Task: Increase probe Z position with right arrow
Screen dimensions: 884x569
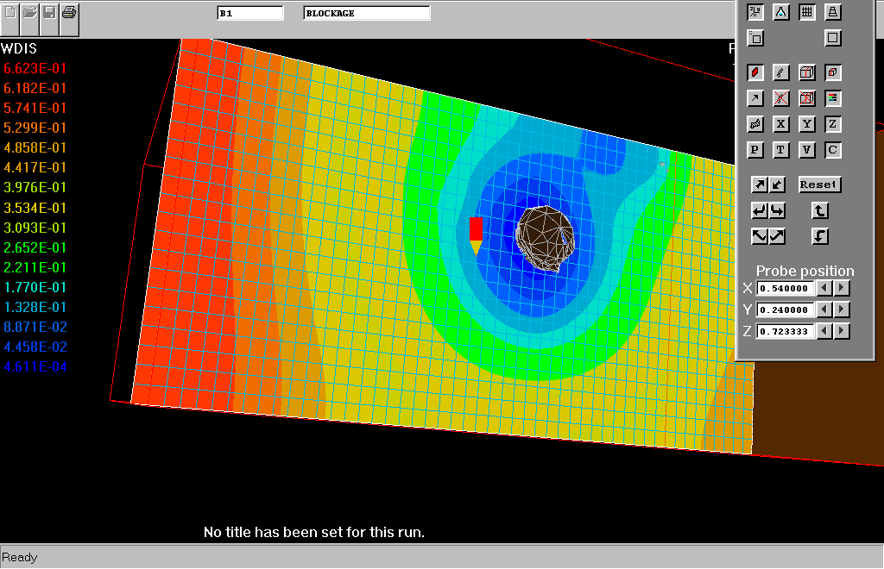Action: click(842, 331)
